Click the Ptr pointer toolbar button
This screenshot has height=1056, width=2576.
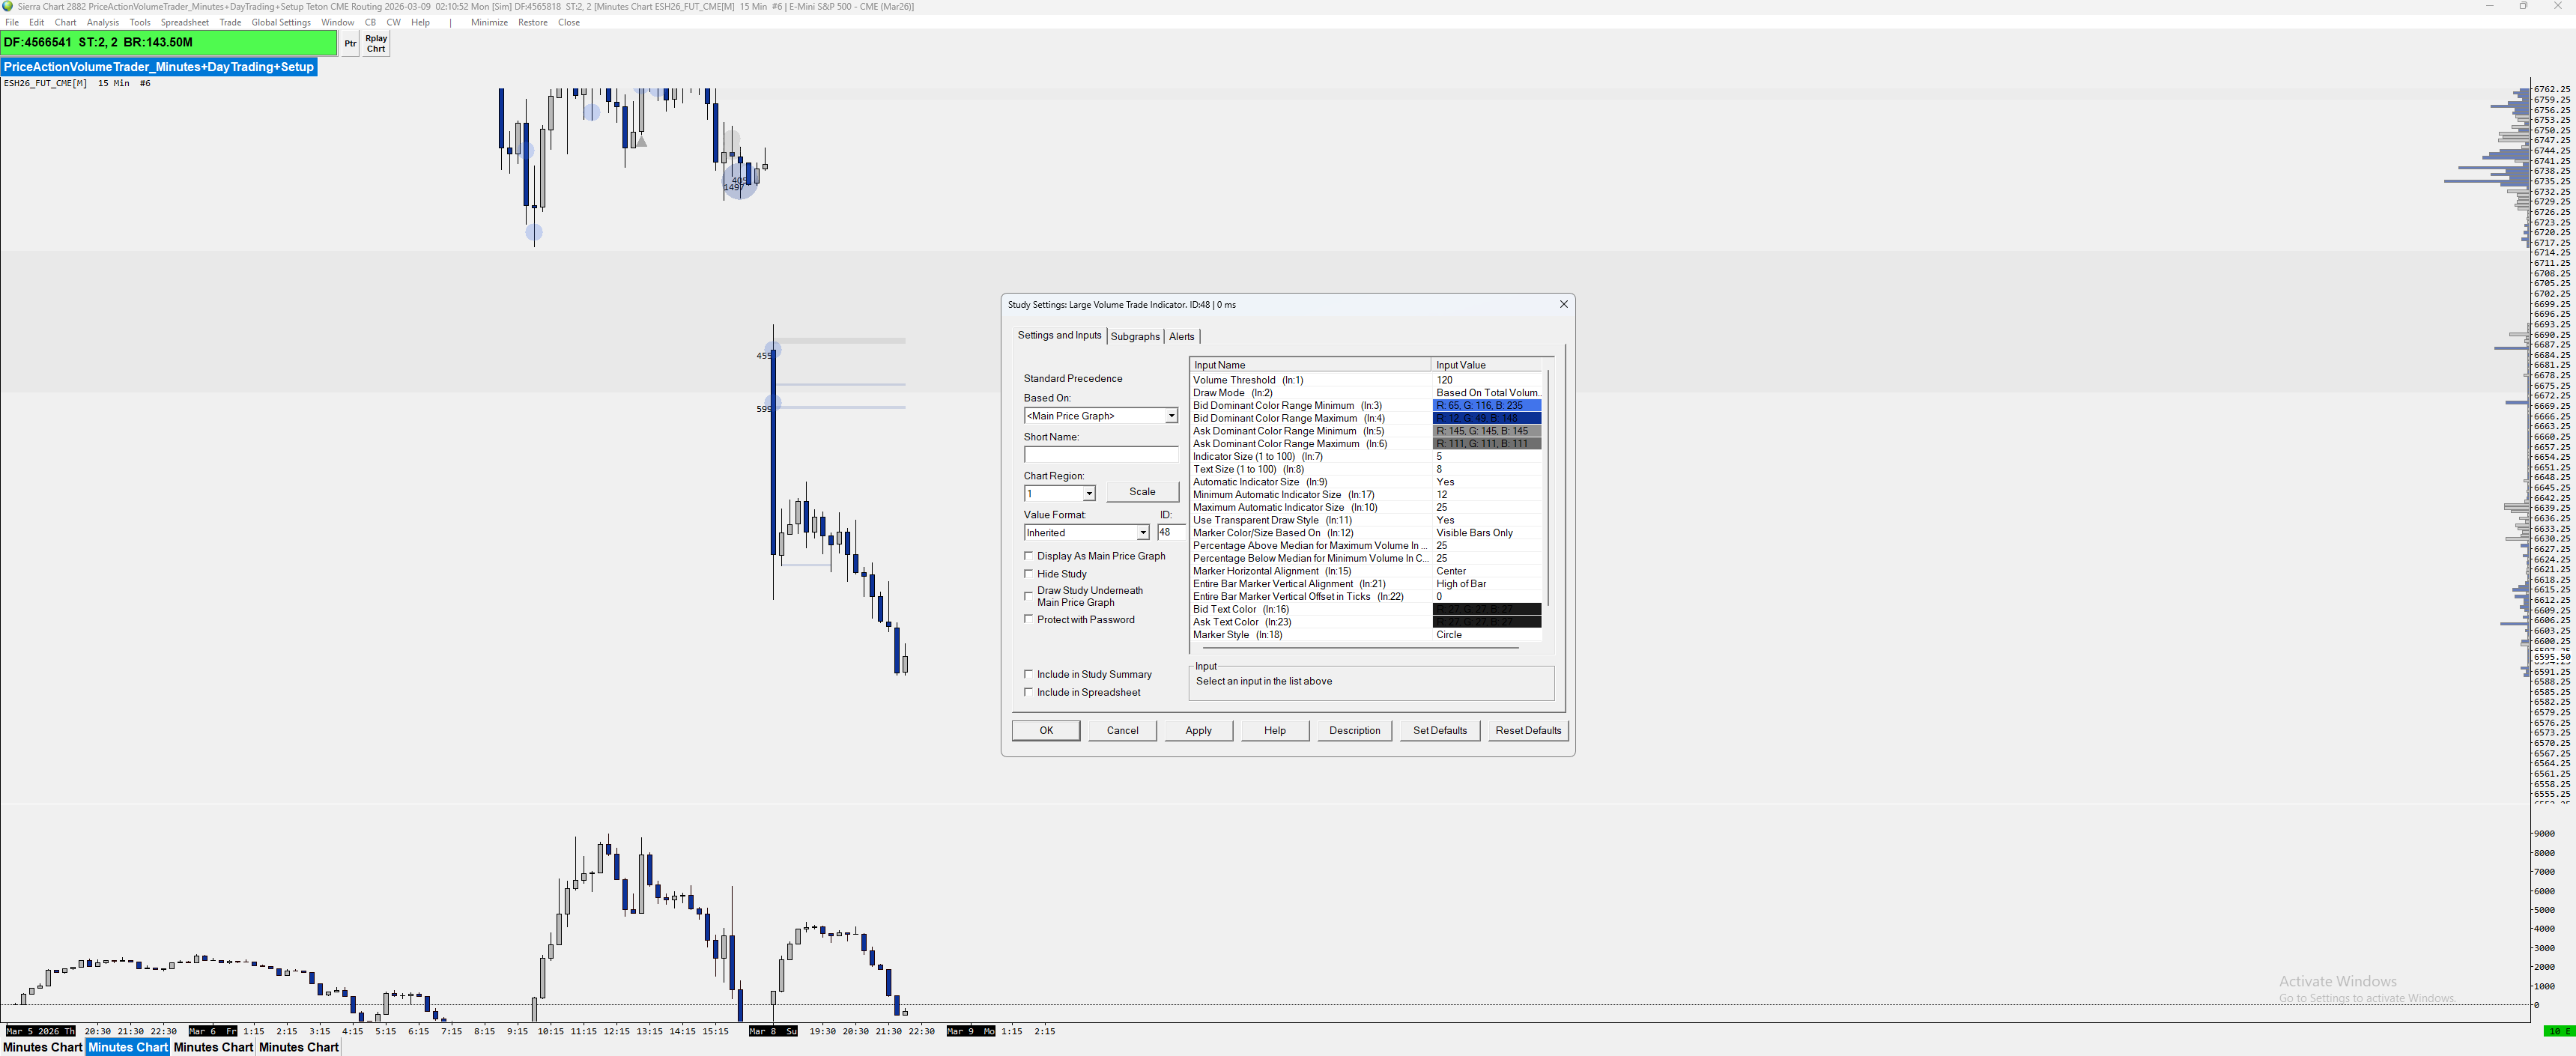350,43
